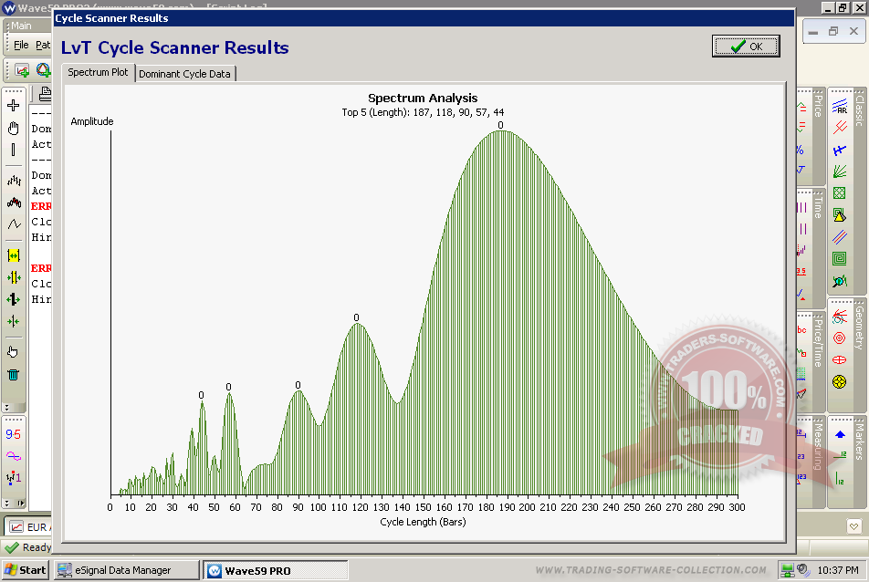869x582 pixels.
Task: Choose the line chart style icon
Action: pos(14,224)
